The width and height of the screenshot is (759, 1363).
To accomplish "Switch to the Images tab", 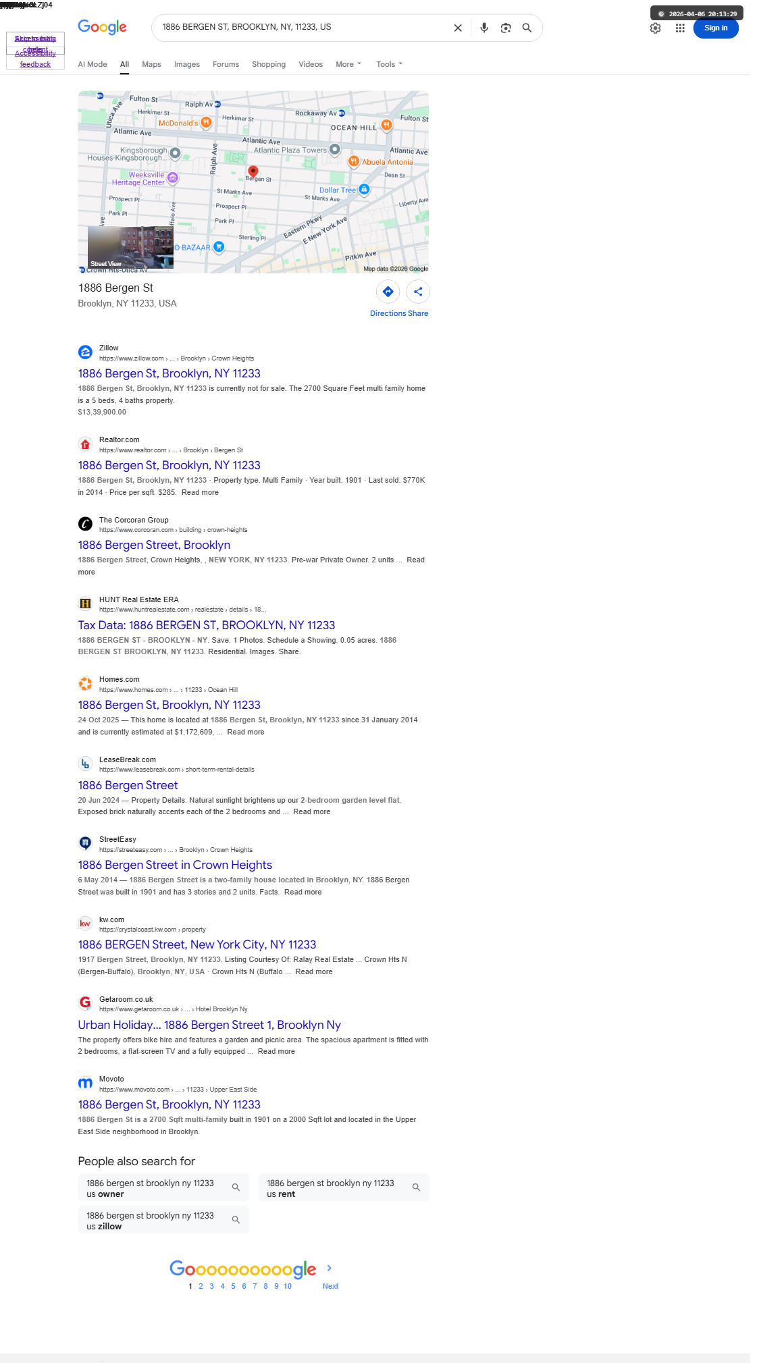I will (x=187, y=64).
